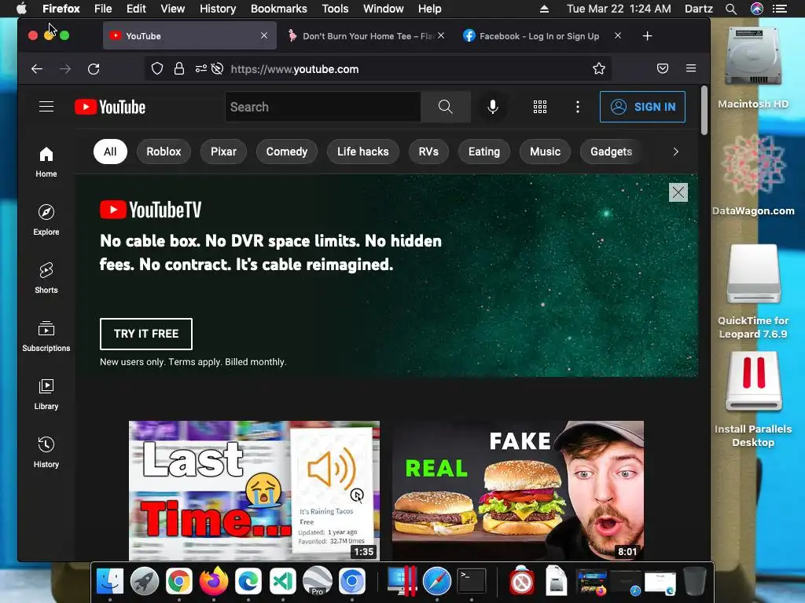This screenshot has width=805, height=603.
Task: Click the autoplay blocked icon in address bar
Action: click(x=217, y=69)
